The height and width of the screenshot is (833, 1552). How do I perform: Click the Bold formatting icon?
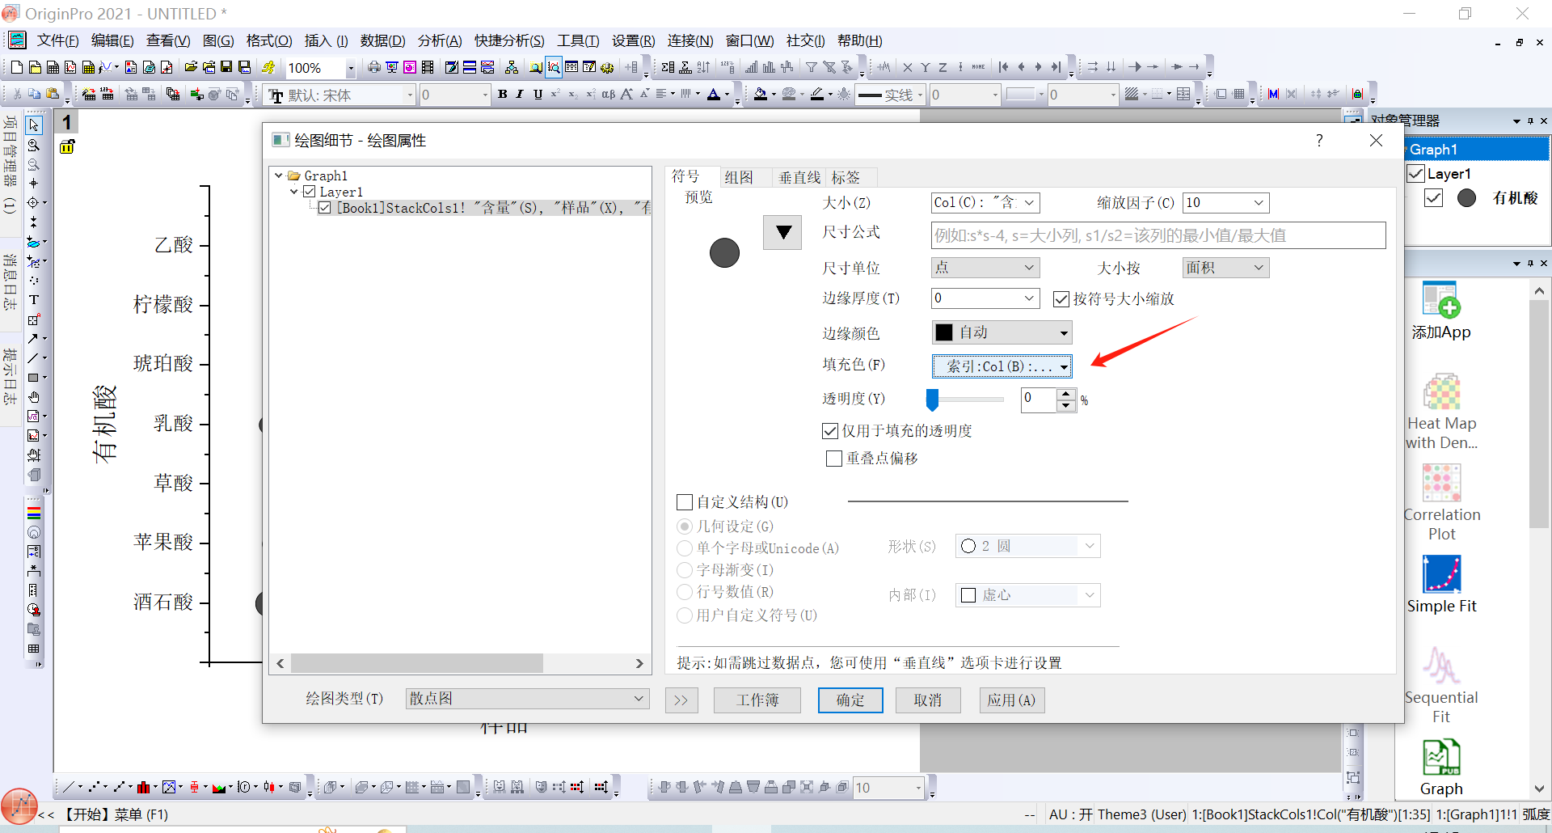tap(502, 95)
